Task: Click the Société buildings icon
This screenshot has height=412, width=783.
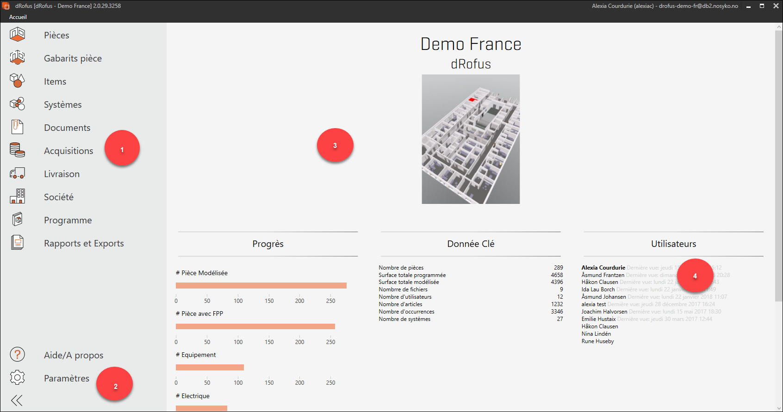Action: click(17, 197)
